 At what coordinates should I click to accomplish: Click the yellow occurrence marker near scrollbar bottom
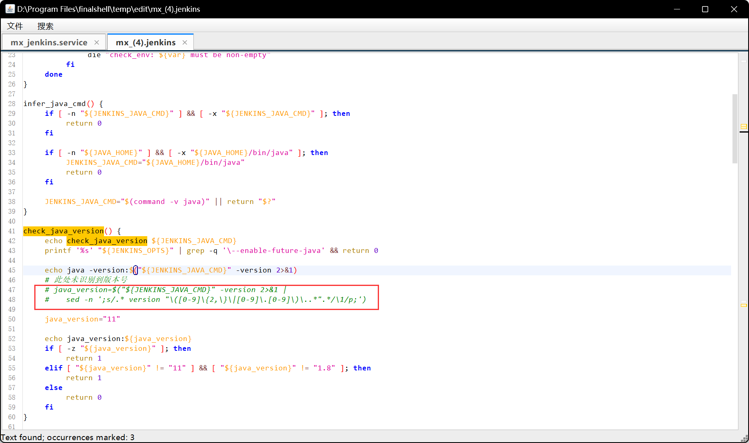744,304
